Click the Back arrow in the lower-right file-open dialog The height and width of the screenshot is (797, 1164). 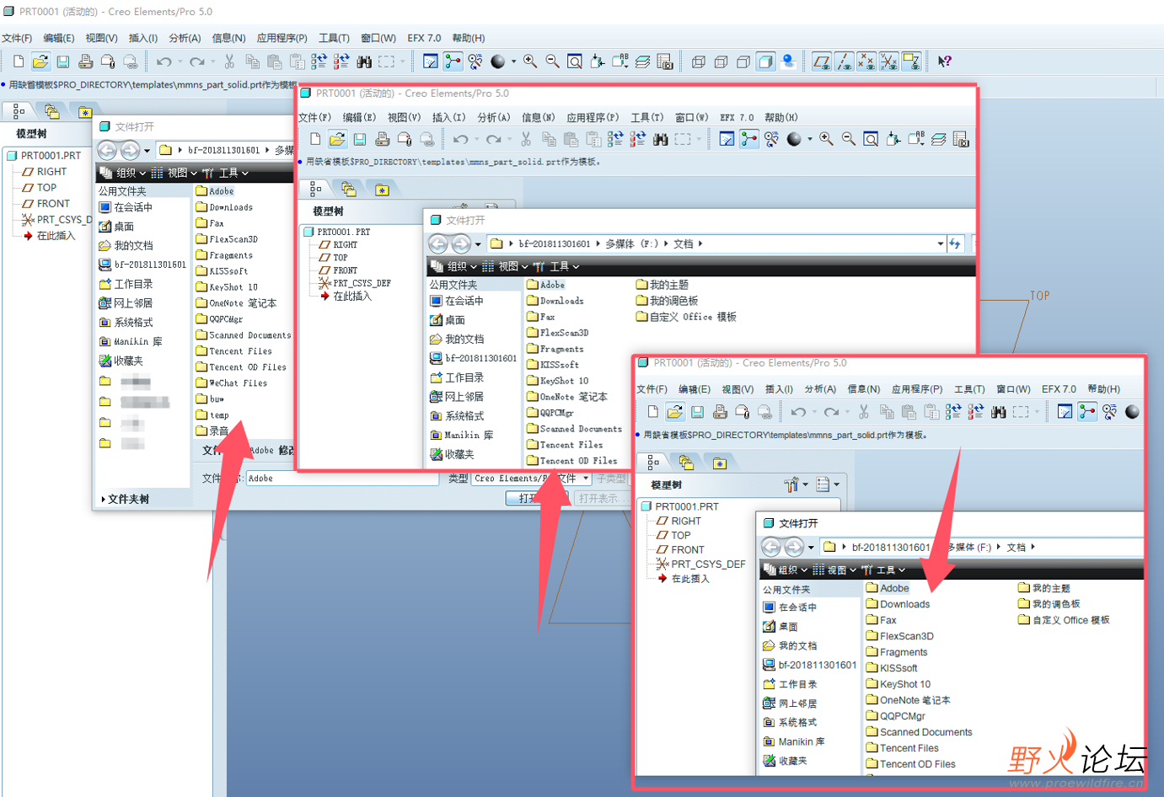click(771, 547)
